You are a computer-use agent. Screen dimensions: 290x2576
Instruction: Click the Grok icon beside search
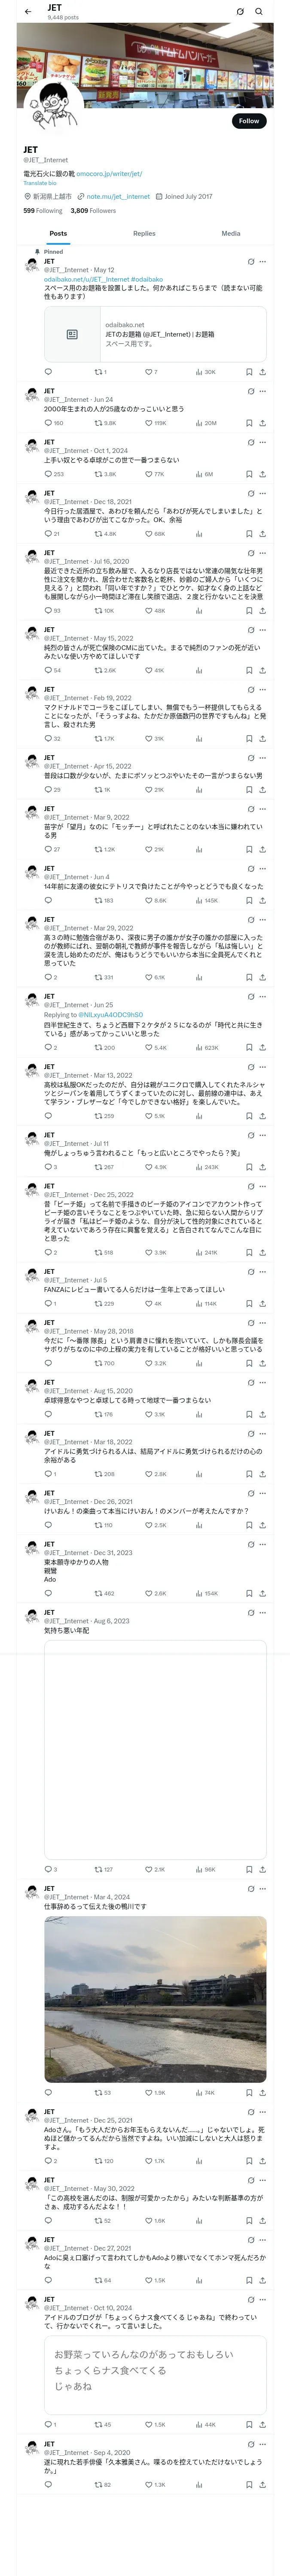[240, 12]
